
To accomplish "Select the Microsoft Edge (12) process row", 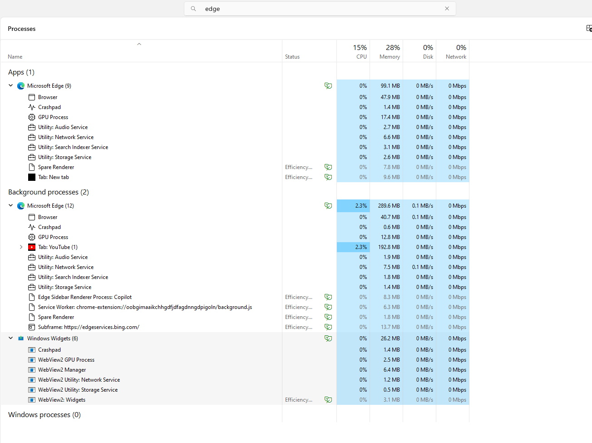I will pos(235,206).
